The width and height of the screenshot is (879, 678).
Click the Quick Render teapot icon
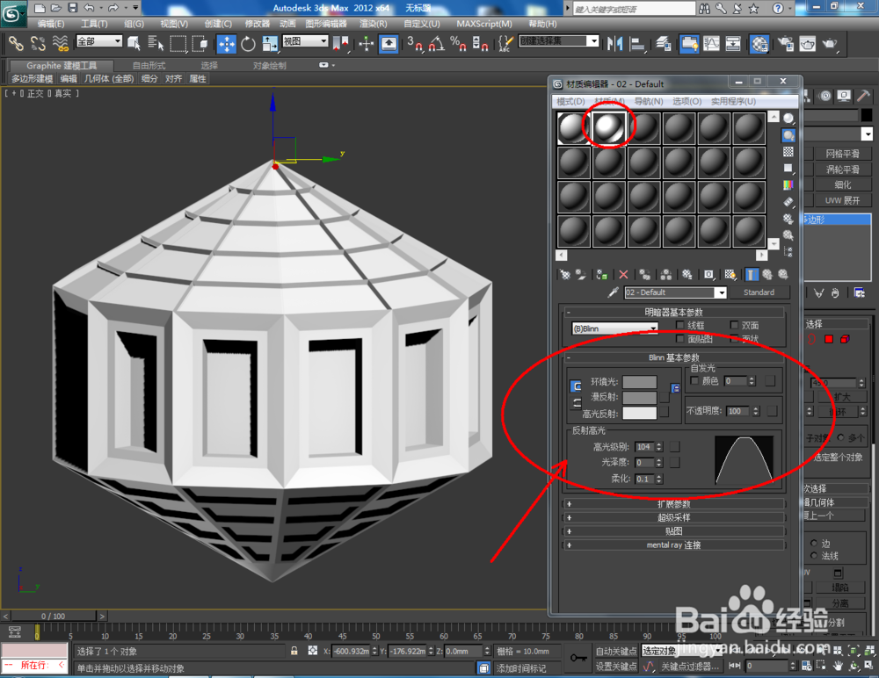[x=830, y=44]
